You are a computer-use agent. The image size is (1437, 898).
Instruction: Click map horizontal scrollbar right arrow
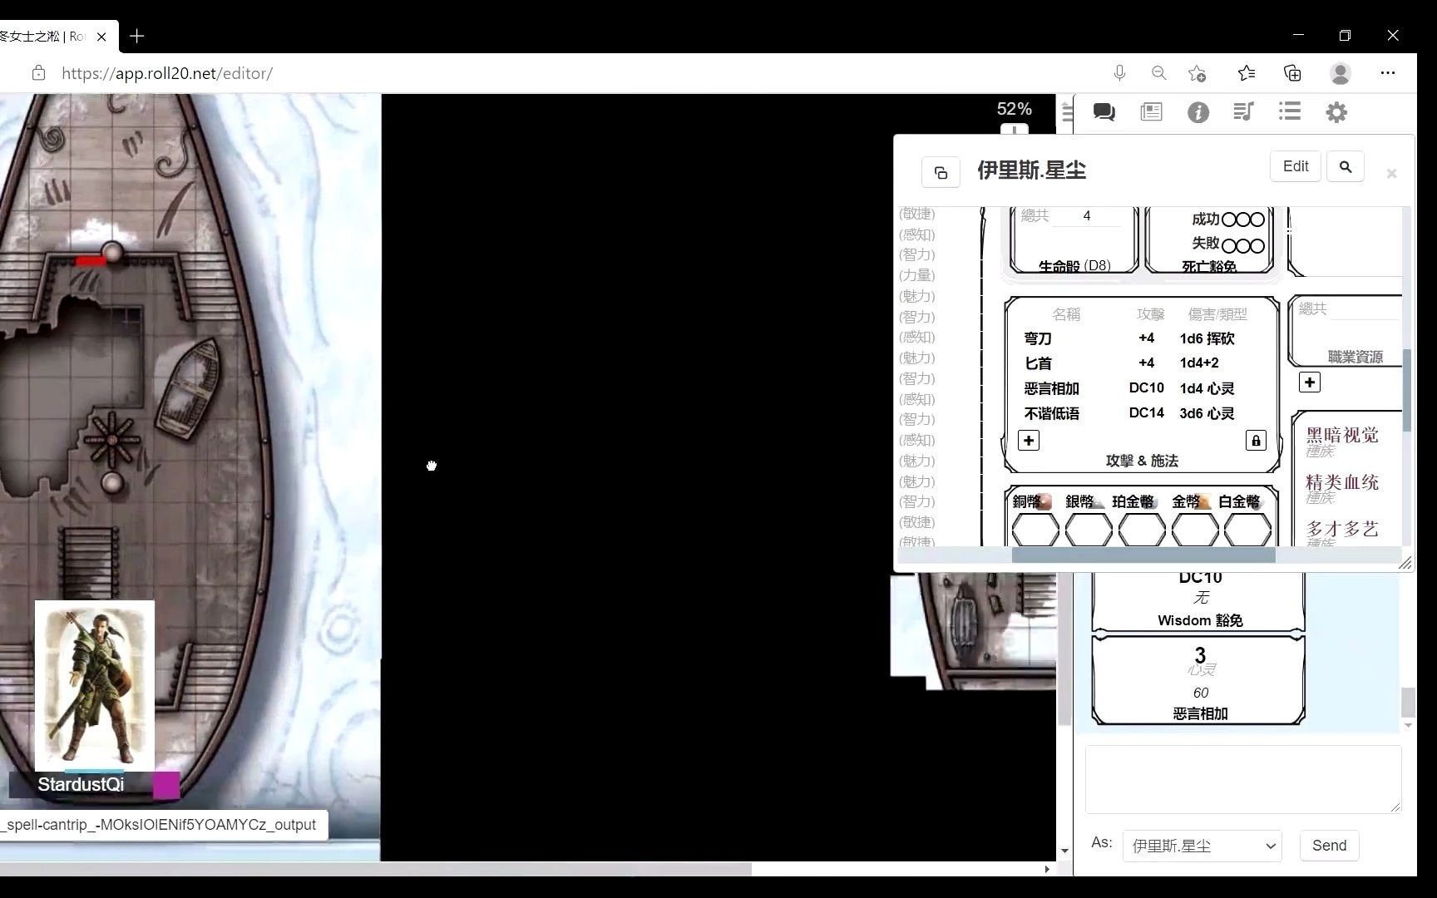point(1047,869)
